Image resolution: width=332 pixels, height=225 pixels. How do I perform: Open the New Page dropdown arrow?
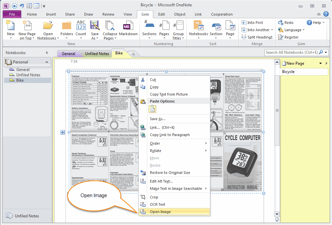coord(321,63)
